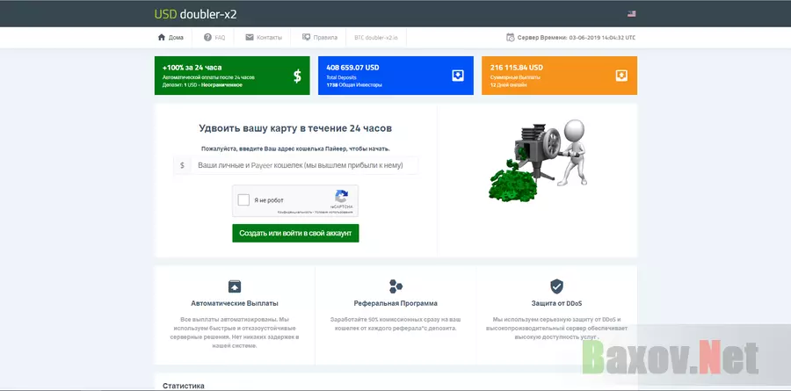This screenshot has height=391, width=791.
Task: Click the download icon on orange payouts card
Action: pyautogui.click(x=621, y=76)
